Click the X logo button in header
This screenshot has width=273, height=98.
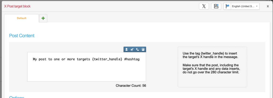point(204,6)
